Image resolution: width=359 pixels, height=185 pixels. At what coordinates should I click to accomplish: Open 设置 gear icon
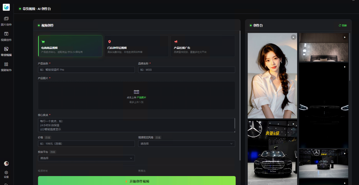pos(6,174)
